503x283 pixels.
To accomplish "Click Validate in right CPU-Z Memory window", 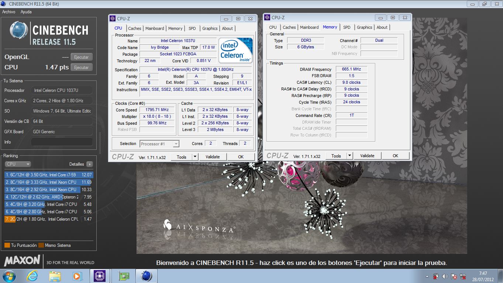I will point(367,156).
